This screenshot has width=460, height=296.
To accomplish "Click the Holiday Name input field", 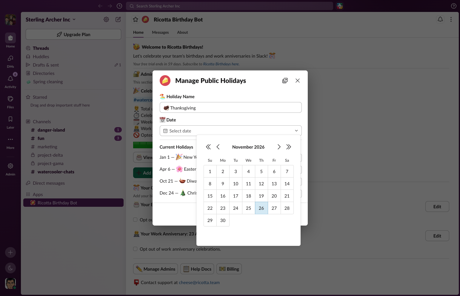I will tap(231, 107).
